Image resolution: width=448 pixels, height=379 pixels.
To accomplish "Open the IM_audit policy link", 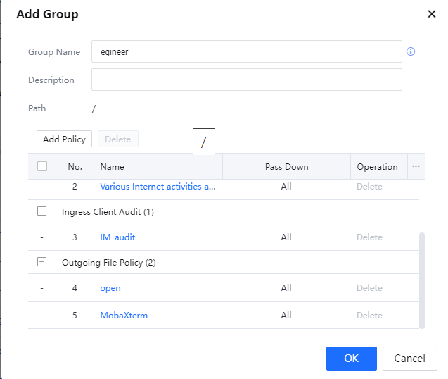I will (x=117, y=237).
